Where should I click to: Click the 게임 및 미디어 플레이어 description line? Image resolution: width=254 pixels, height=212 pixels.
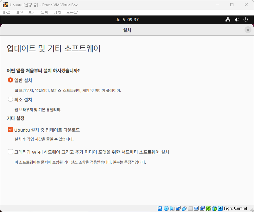(x=68, y=90)
